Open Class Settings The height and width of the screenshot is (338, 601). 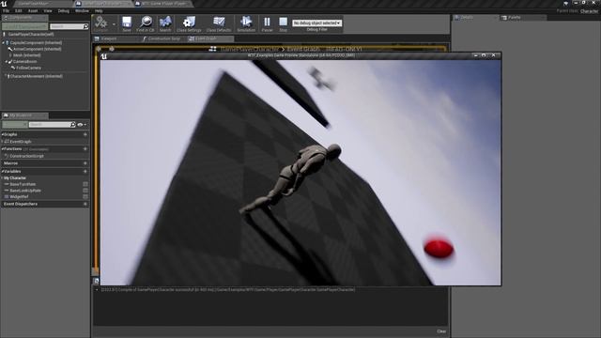click(189, 23)
